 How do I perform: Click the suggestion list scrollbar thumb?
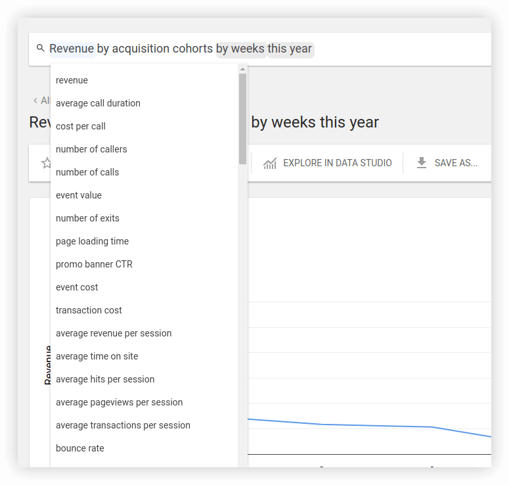click(242, 118)
